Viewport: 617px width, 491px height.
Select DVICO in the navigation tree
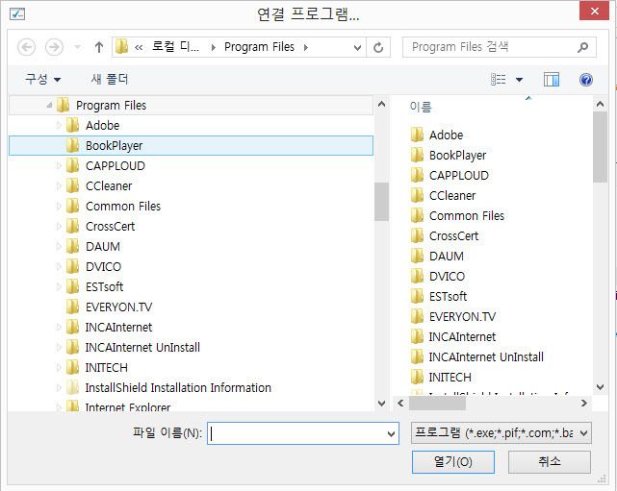point(104,267)
